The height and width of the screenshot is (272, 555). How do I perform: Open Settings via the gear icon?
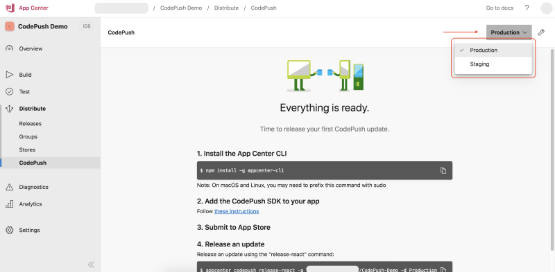click(10, 230)
